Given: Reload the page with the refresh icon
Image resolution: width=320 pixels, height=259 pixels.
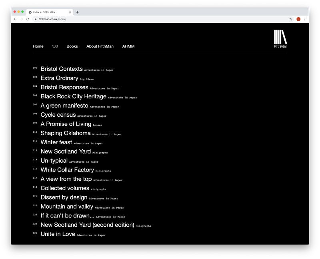Looking at the screenshot, I should click(x=28, y=19).
